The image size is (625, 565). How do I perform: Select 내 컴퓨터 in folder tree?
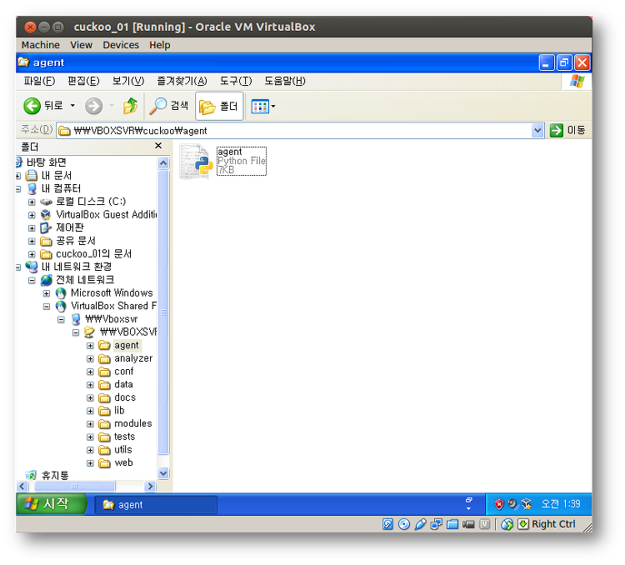point(61,188)
